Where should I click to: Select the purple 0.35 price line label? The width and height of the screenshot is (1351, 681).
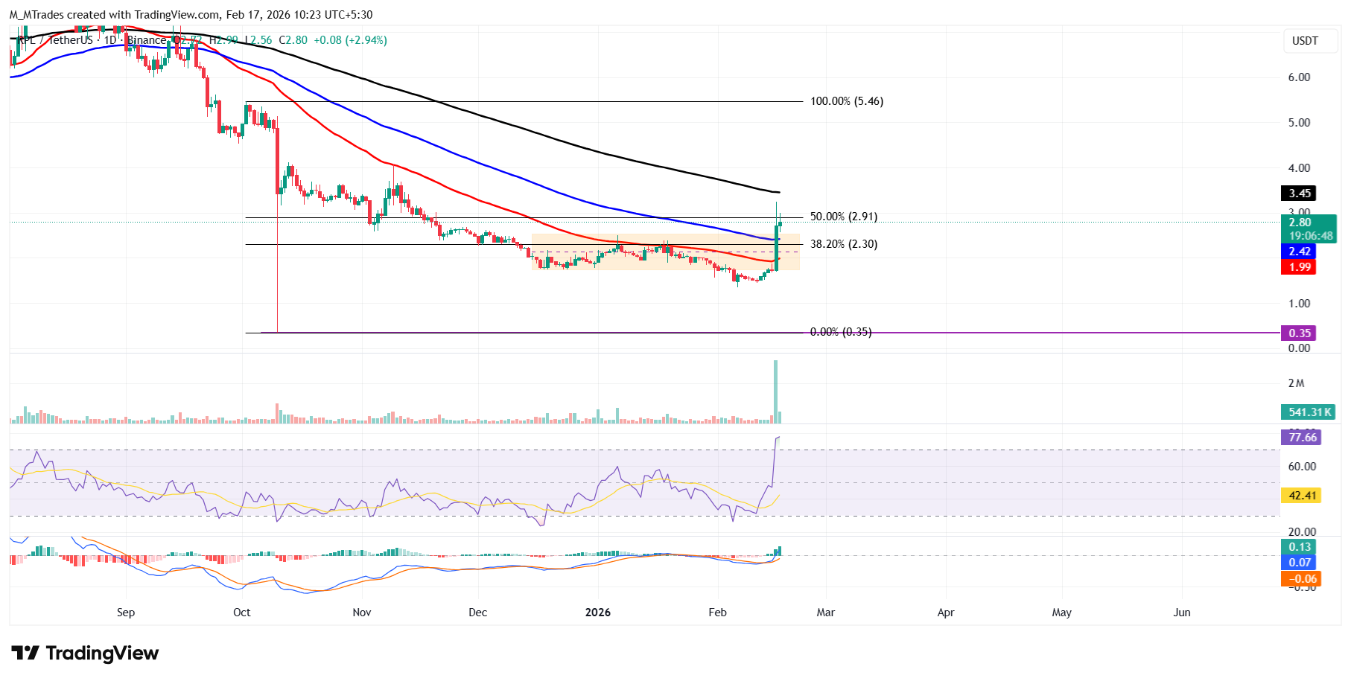[1299, 333]
